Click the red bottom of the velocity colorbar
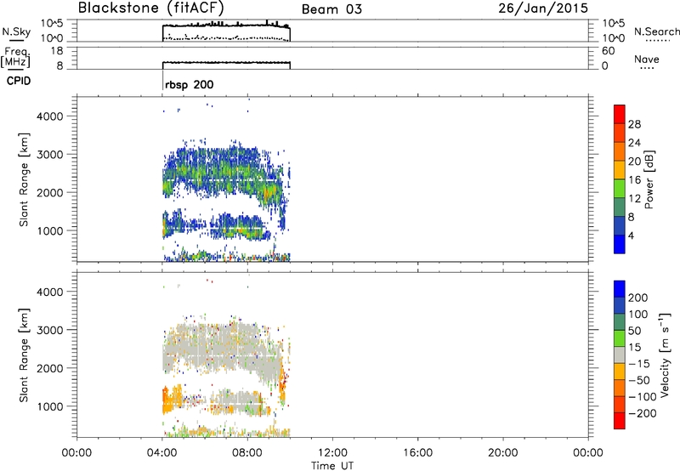This screenshot has width=680, height=471. pos(620,421)
